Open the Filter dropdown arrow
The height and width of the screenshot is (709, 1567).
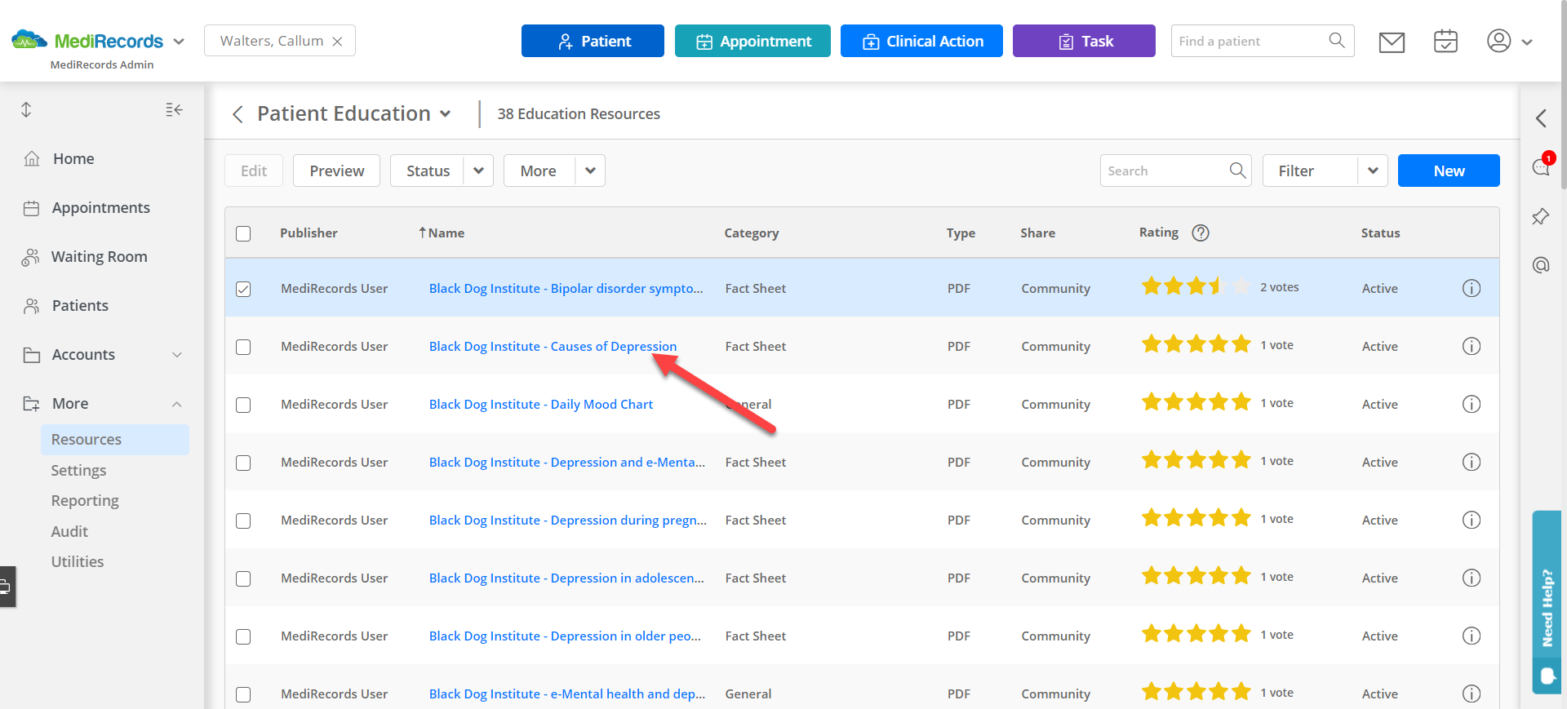pyautogui.click(x=1373, y=171)
